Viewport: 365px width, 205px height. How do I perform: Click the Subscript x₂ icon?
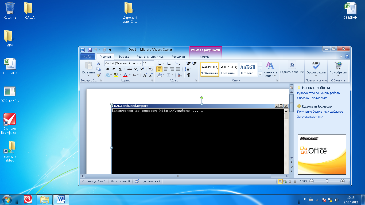[x=136, y=69]
